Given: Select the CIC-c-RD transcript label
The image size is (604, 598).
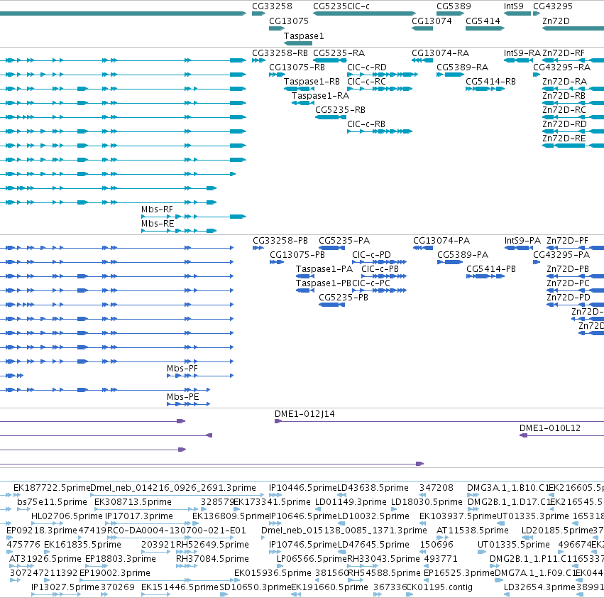Looking at the screenshot, I should [367, 67].
